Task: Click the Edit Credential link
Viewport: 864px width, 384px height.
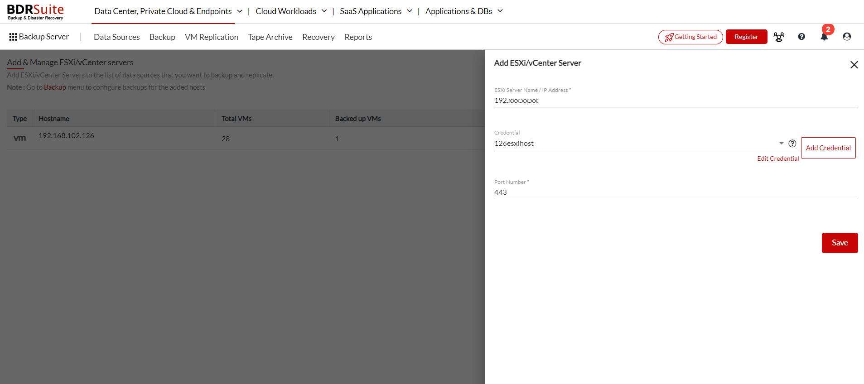Action: pos(778,158)
